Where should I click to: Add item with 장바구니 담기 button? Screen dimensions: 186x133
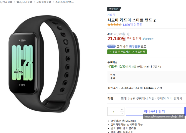pyautogui.click(x=154, y=111)
